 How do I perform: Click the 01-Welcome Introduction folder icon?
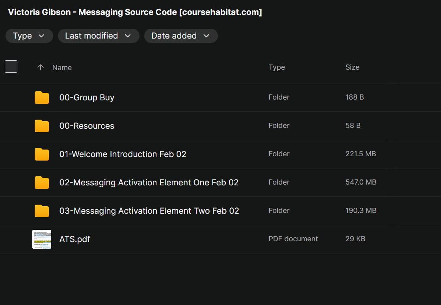(x=42, y=154)
